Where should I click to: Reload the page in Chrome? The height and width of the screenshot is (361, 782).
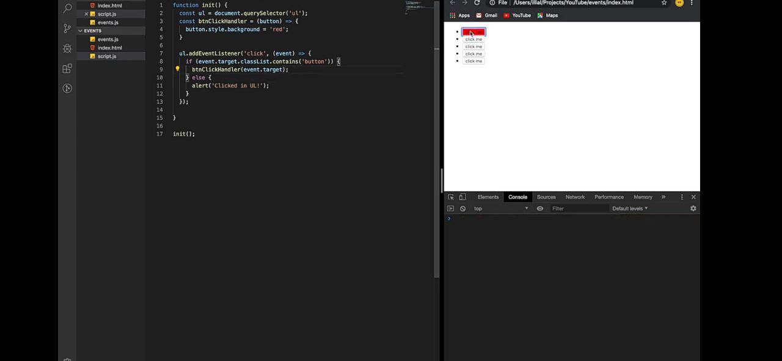477,2
